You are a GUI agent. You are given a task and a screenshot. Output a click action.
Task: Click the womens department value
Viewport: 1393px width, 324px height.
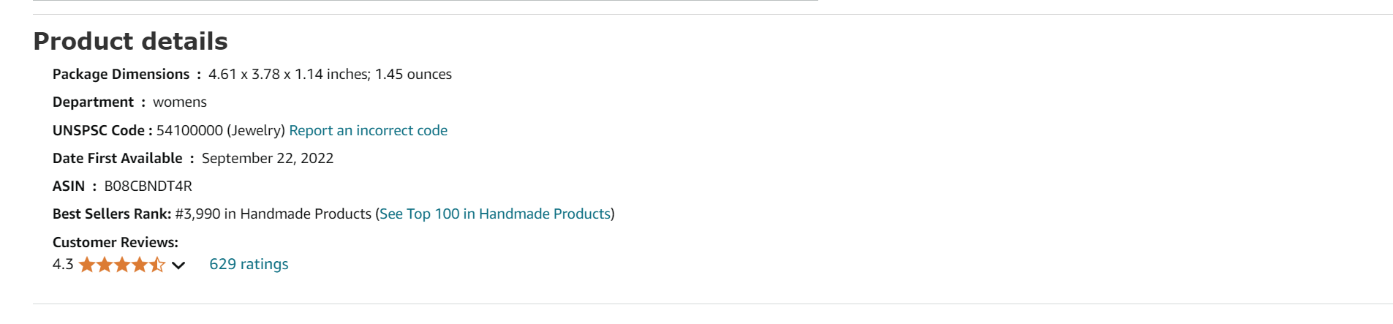click(x=180, y=102)
